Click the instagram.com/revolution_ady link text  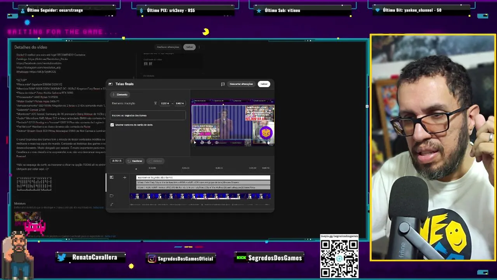38,68
